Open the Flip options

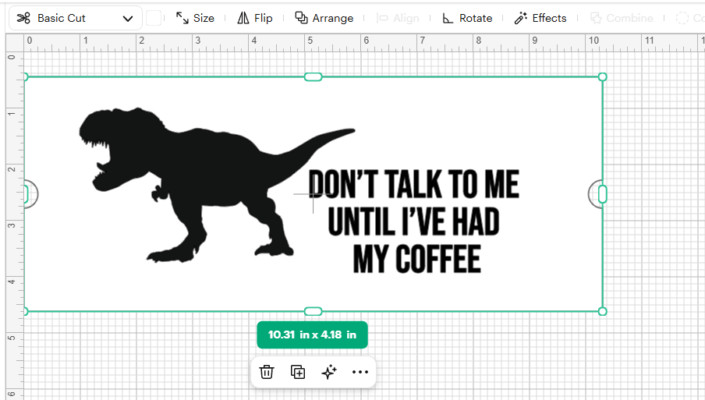point(255,18)
